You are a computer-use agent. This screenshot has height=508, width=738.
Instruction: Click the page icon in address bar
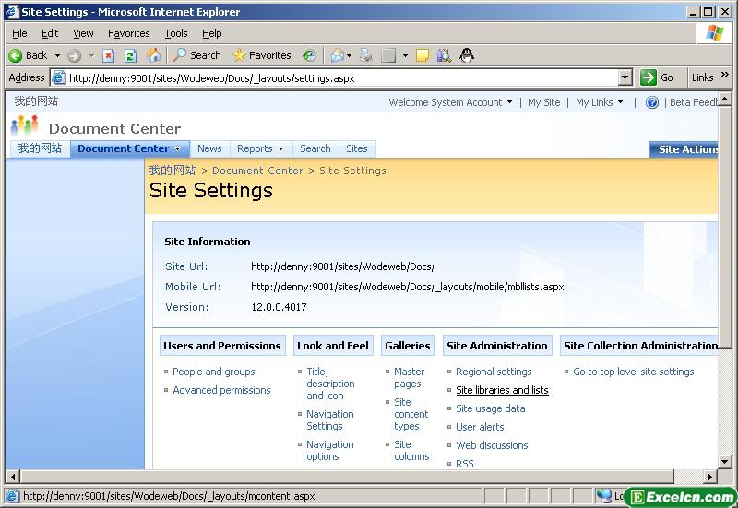point(58,77)
